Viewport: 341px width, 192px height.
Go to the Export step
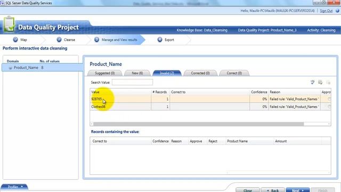(x=169, y=40)
